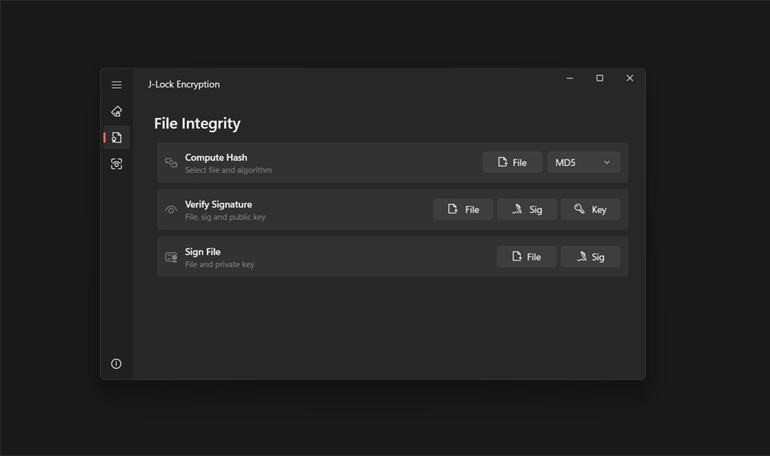770x456 pixels.
Task: Click the certificate icon beside Sign File
Action: click(x=170, y=257)
